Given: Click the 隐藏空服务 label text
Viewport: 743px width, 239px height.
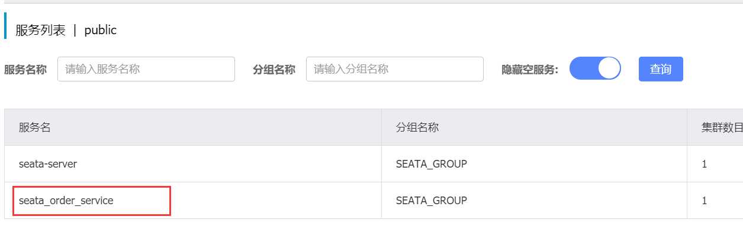Looking at the screenshot, I should point(530,70).
